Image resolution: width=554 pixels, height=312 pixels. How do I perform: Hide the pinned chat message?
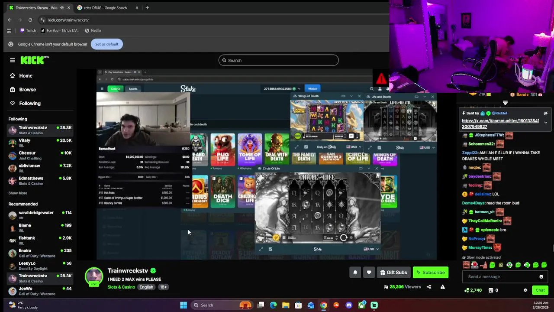[545, 114]
